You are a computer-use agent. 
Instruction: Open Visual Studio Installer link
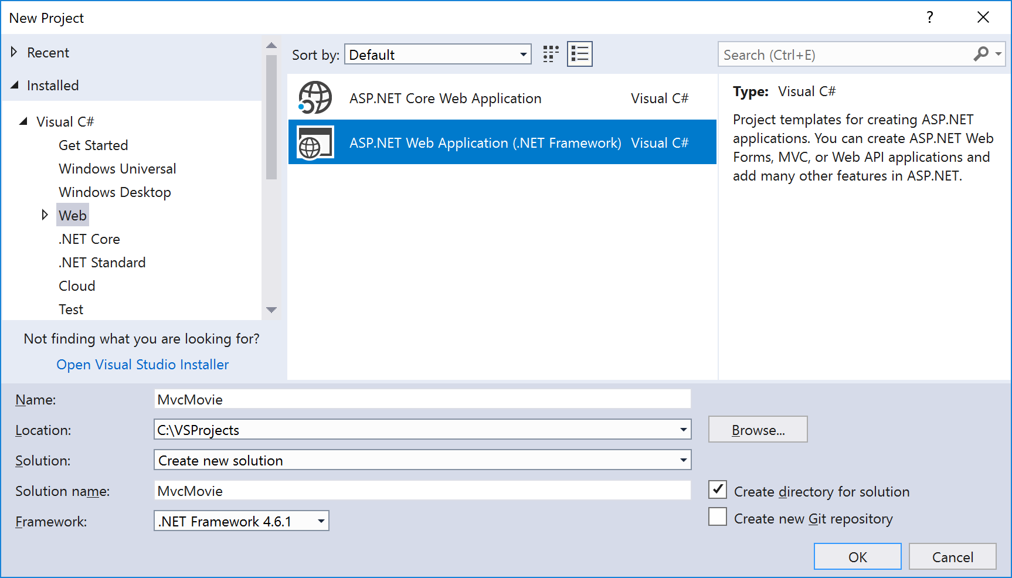[142, 364]
